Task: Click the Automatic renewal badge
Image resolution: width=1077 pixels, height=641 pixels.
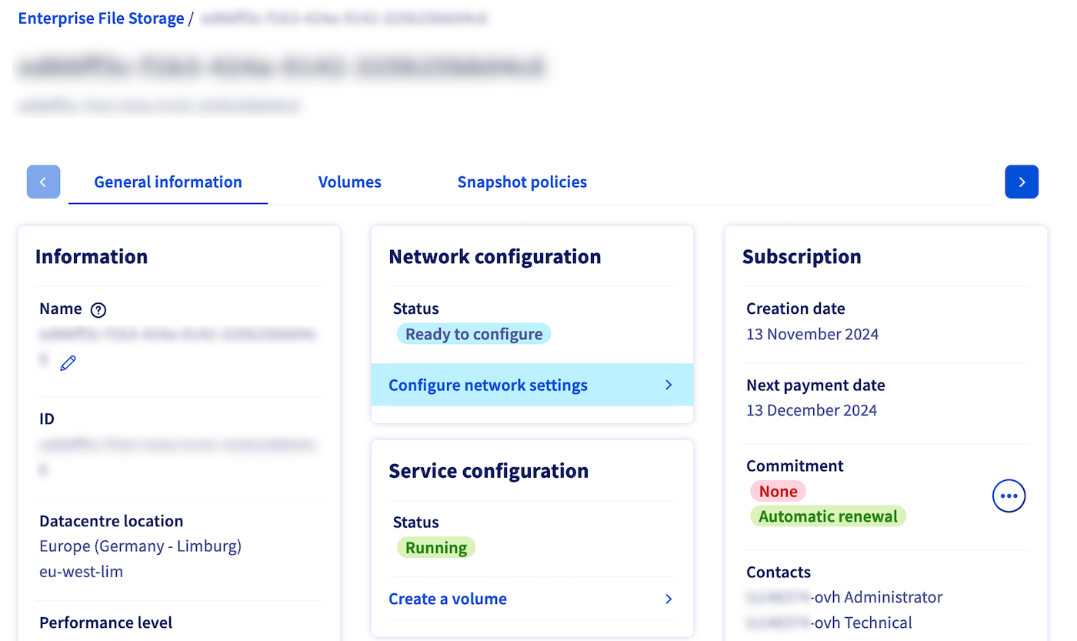Action: pyautogui.click(x=828, y=516)
